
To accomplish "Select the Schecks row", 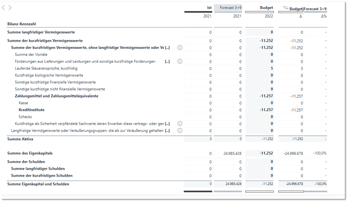I will pyautogui.click(x=25, y=117).
